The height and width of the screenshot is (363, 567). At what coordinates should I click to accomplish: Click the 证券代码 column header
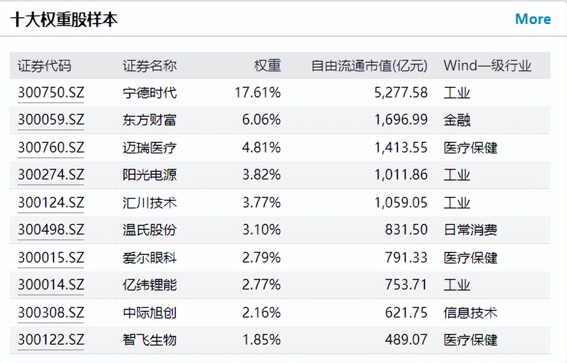(x=44, y=66)
